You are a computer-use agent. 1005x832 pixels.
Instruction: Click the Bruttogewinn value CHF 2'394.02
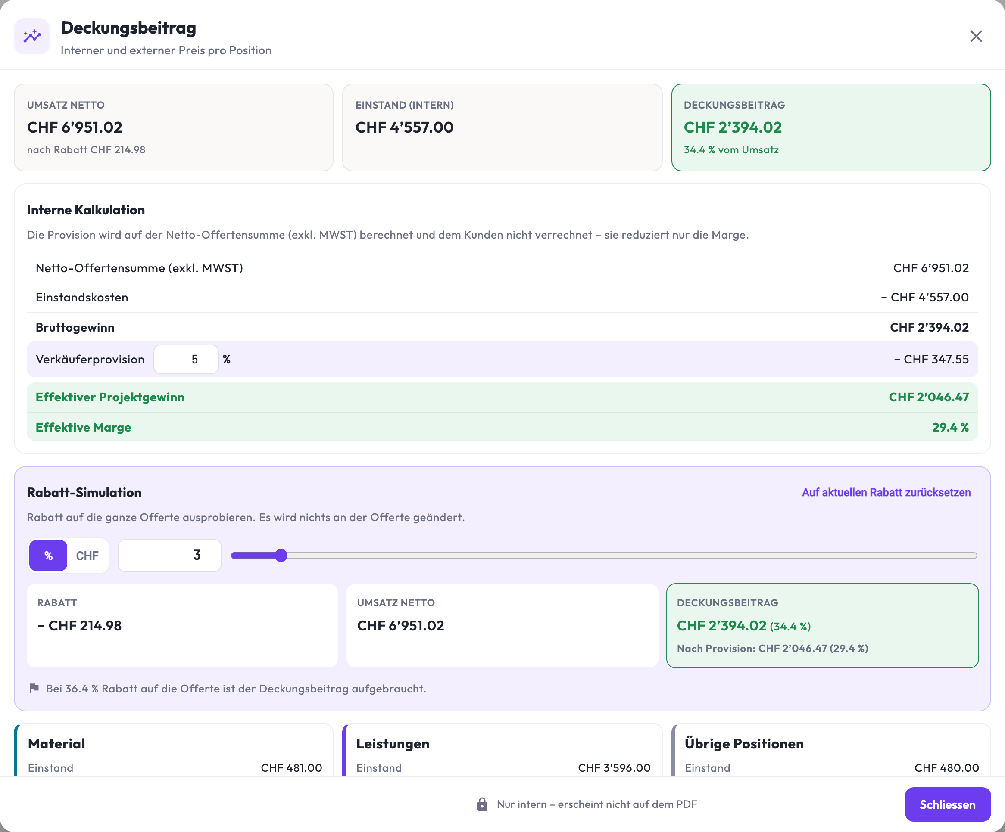pyautogui.click(x=930, y=327)
